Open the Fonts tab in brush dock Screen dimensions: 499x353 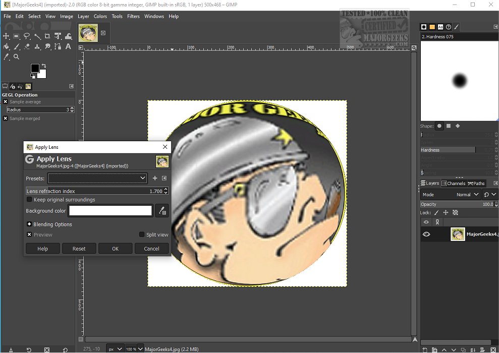(x=440, y=27)
